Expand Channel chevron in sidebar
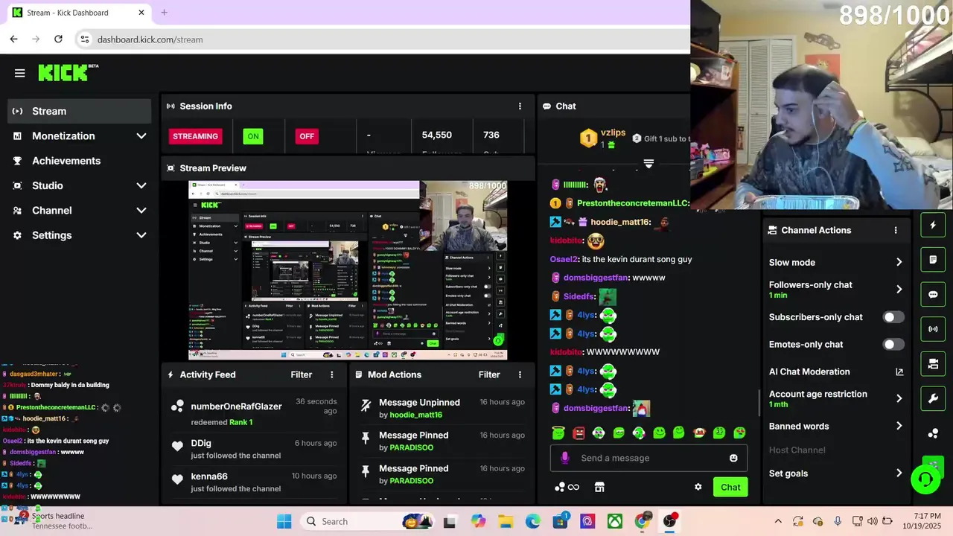Screen dimensions: 953x536 (x=141, y=211)
